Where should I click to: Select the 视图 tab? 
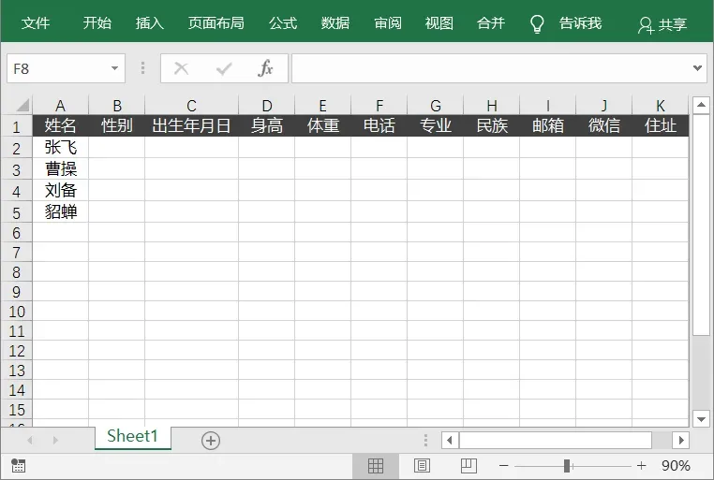tap(439, 23)
